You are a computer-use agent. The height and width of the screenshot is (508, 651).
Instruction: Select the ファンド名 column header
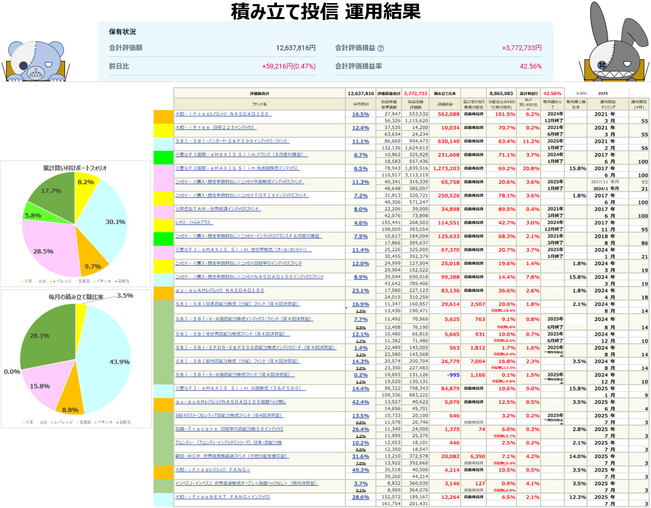coord(259,104)
